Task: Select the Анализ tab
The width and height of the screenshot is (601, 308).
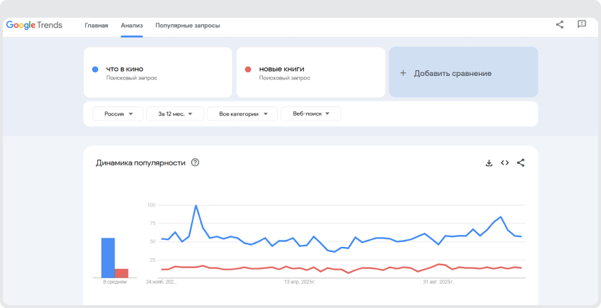Action: tap(132, 26)
